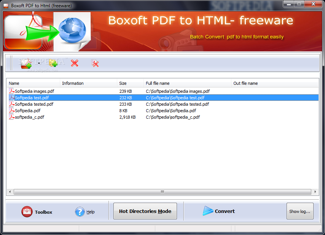
Task: Click the PDF icon next to Softpedia tested.pdf
Action: click(x=11, y=104)
